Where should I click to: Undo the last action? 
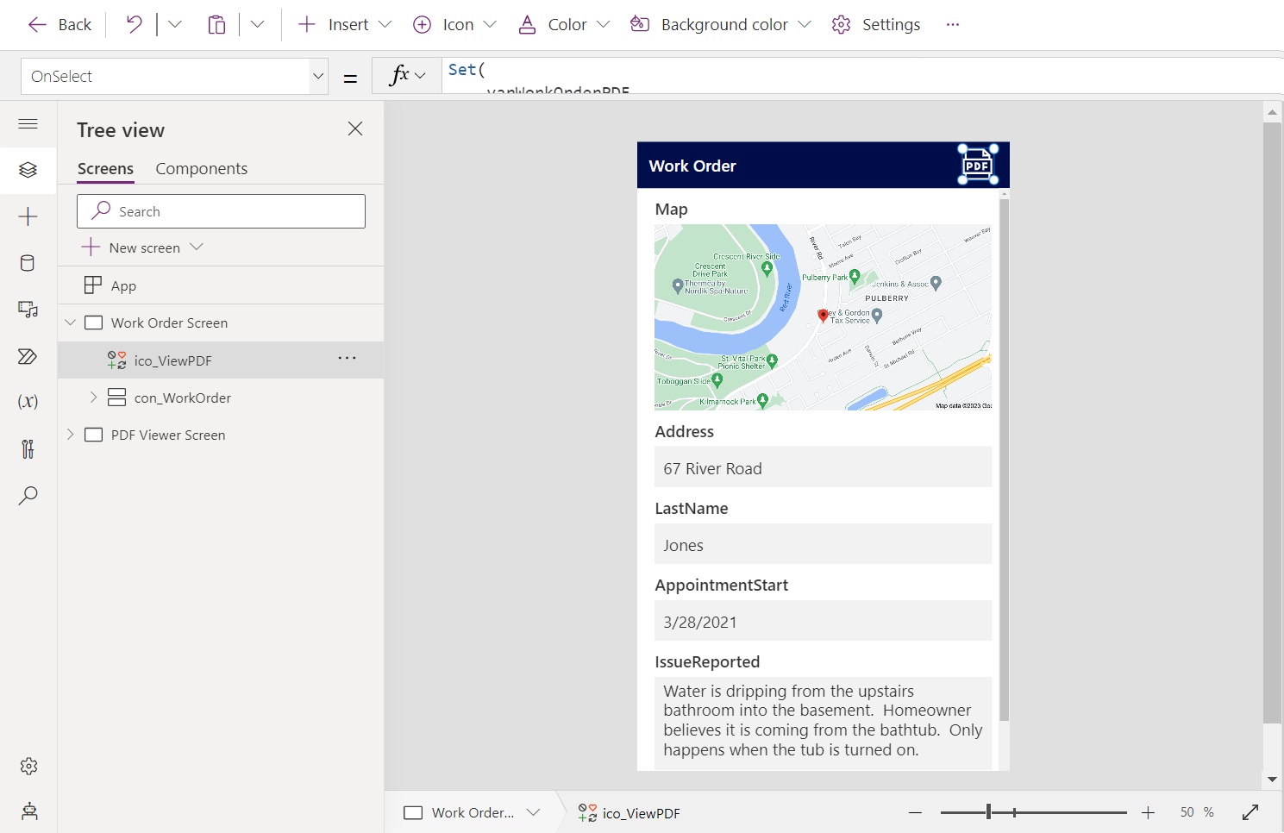coord(132,24)
